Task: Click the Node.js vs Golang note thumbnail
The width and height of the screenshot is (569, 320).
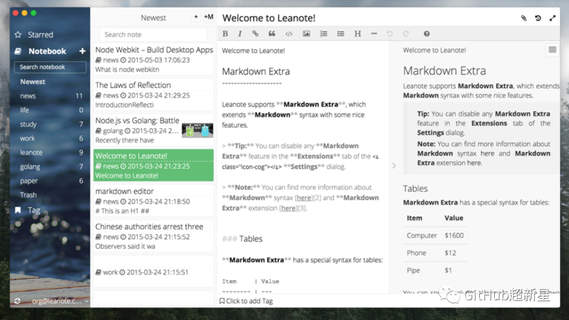Action: click(198, 130)
